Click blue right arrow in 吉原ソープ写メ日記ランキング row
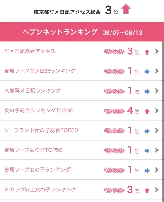Screen dimensions: 164x202 click(147, 72)
